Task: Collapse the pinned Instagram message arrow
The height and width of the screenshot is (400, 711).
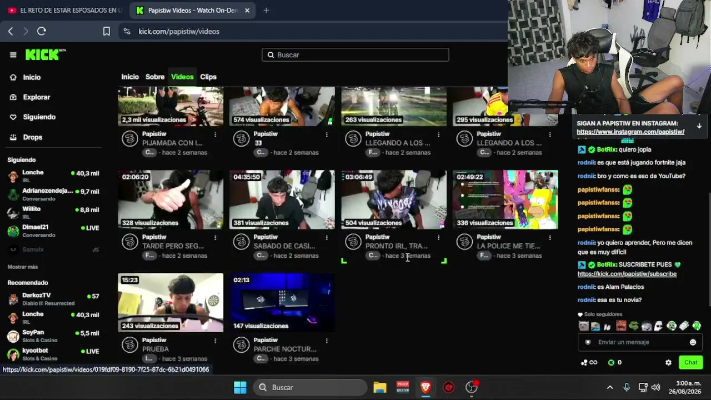Action: [x=699, y=126]
